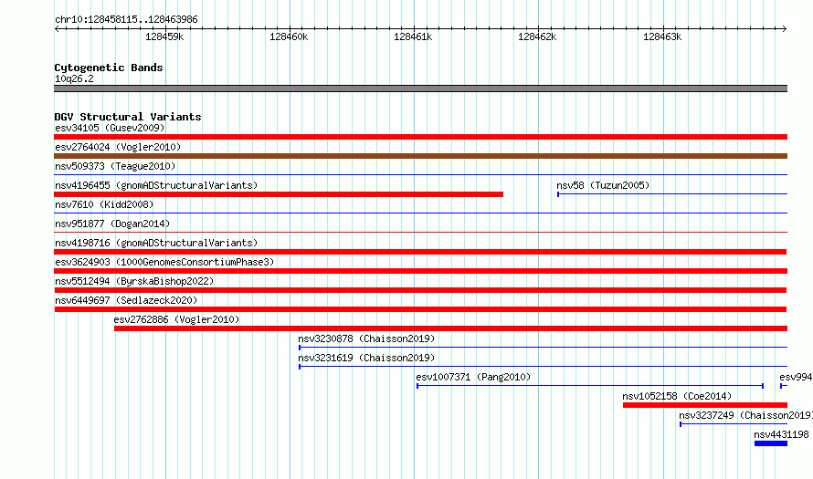Select the blue nsv3230878 variant line
Image resolution: width=813 pixels, height=479 pixels.
(x=543, y=348)
